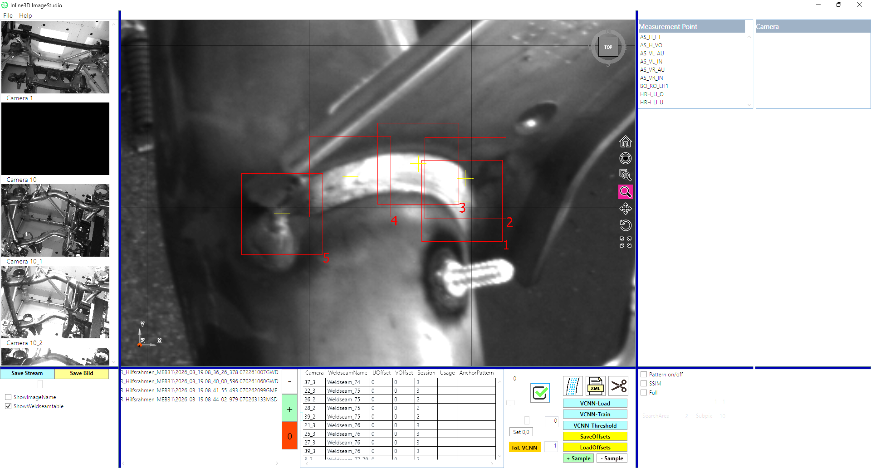Click the SaveOffsets button
Viewport: 871px width, 468px height.
(x=595, y=437)
